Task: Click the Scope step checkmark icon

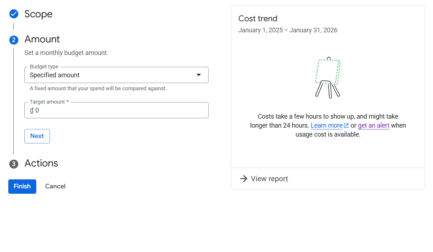Action: click(x=14, y=14)
